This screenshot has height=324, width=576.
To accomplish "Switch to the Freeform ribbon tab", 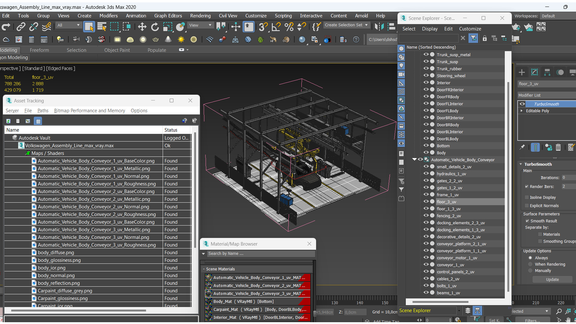I will [39, 50].
